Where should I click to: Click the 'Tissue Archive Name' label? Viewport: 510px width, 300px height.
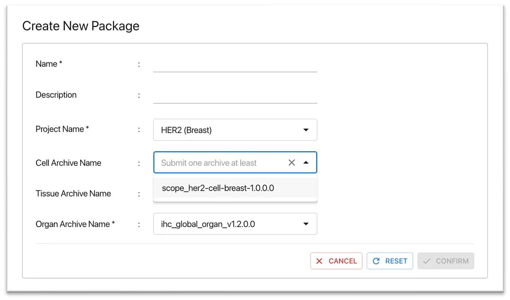pyautogui.click(x=73, y=193)
